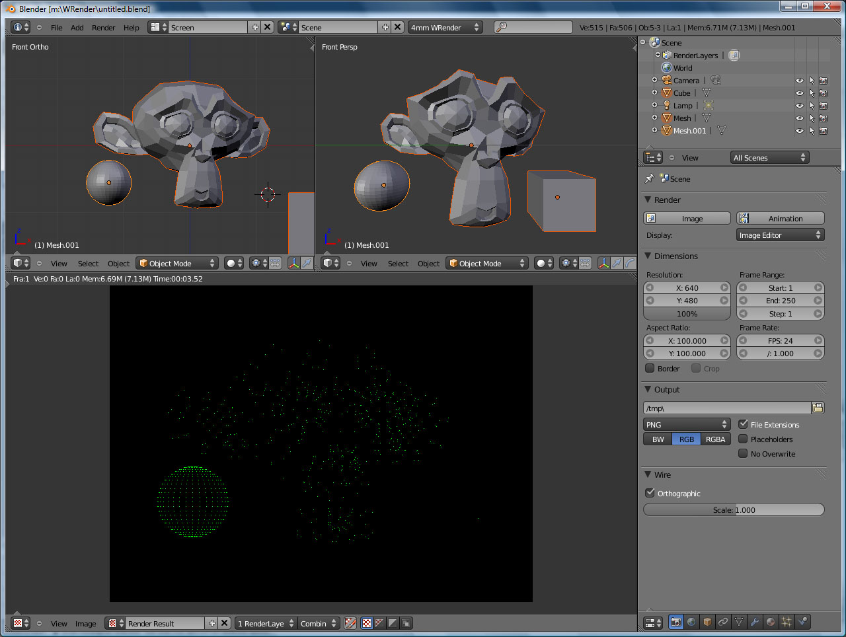Viewport: 846px width, 637px height.
Task: Enable Placeholders checkbox
Action: pyautogui.click(x=743, y=439)
